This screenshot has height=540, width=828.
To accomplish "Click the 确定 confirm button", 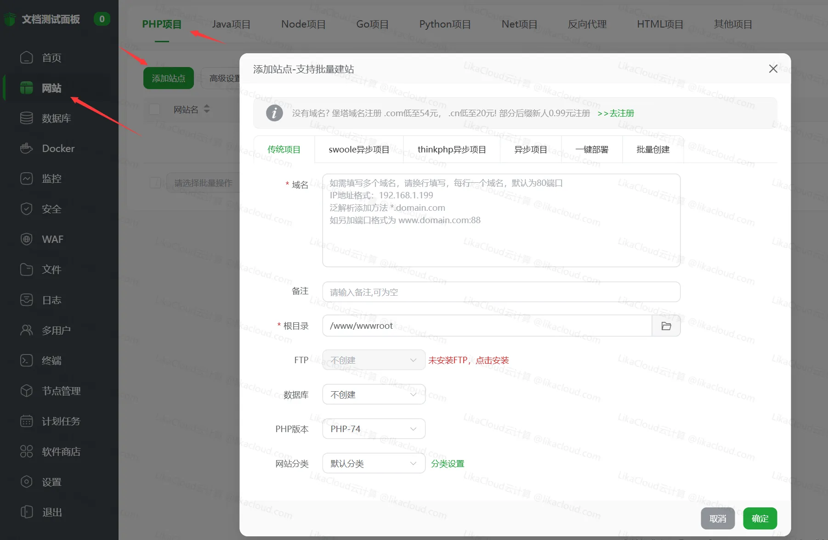I will tap(760, 518).
